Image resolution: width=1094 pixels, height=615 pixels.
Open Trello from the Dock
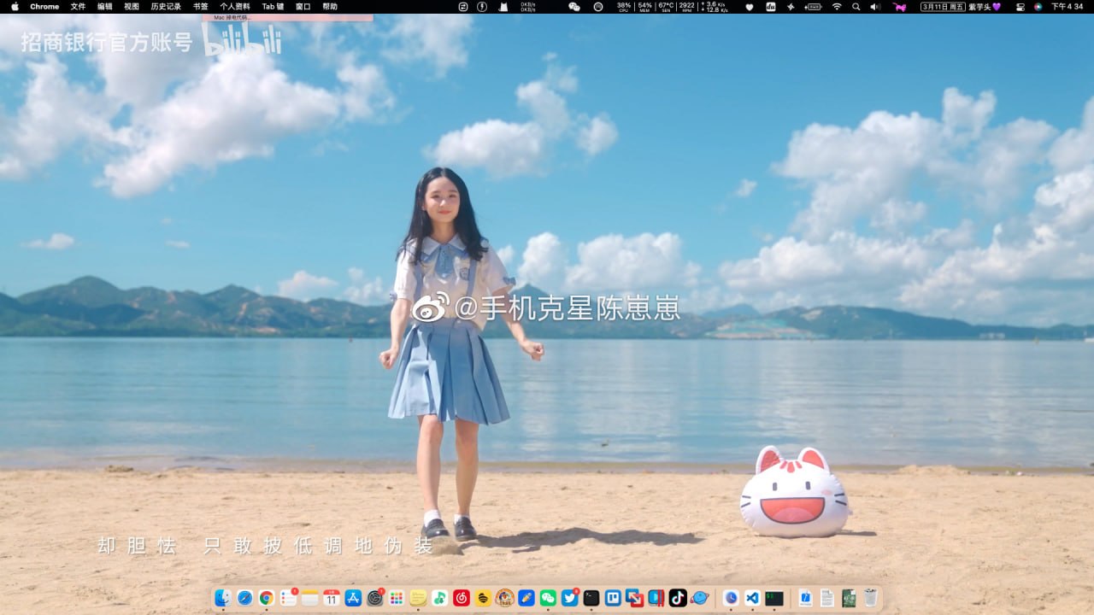tap(613, 598)
